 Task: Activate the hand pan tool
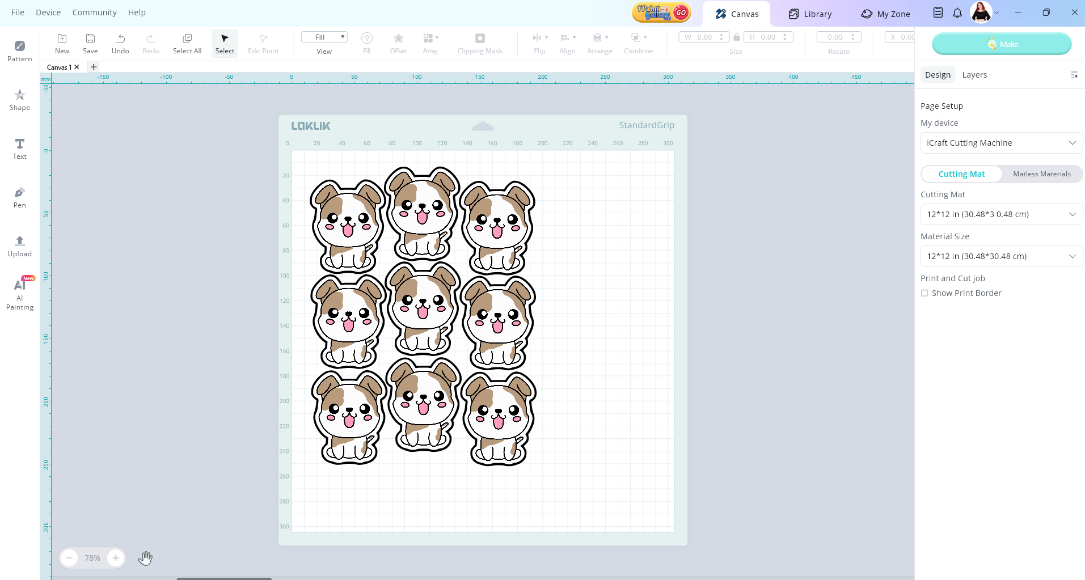(145, 558)
